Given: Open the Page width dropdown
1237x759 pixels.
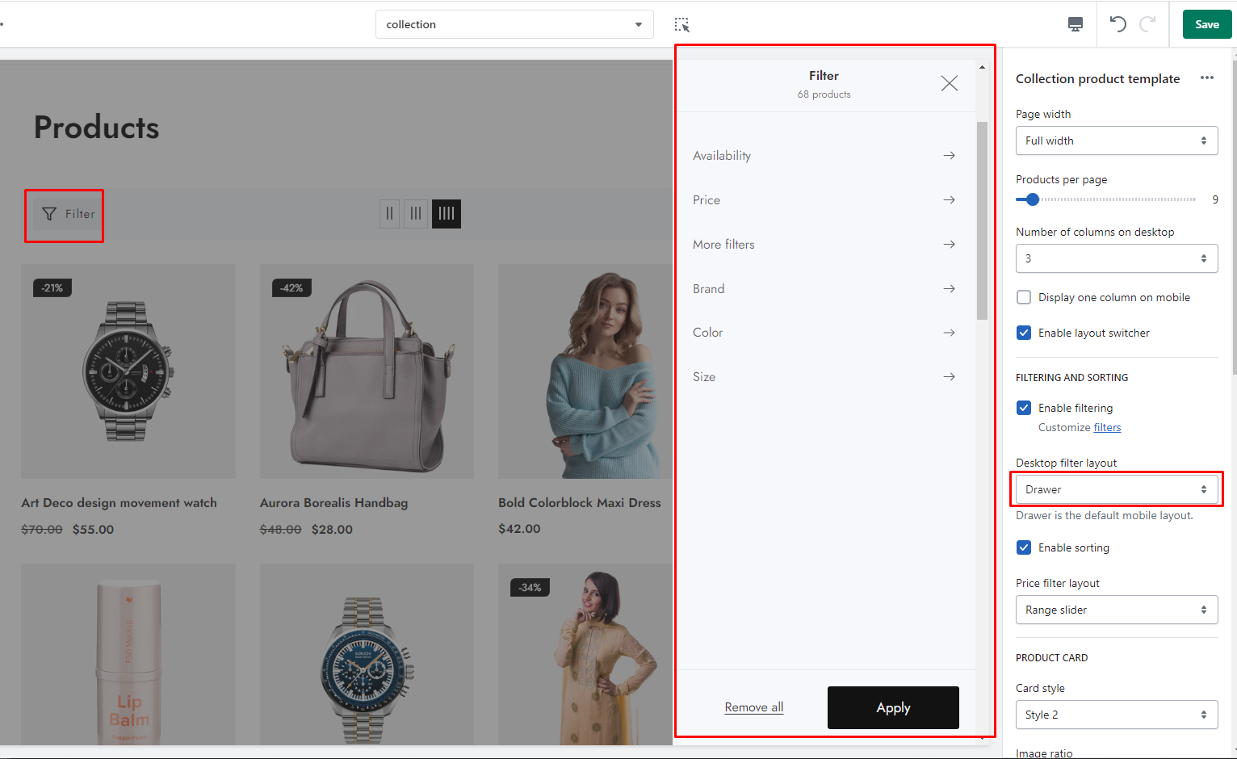Looking at the screenshot, I should point(1117,140).
